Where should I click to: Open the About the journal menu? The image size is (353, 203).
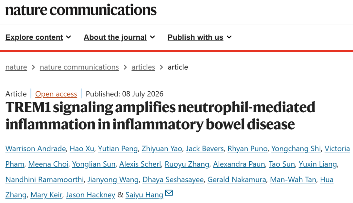pyautogui.click(x=119, y=37)
